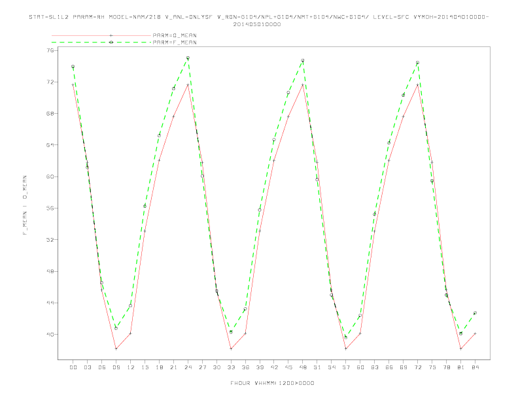Click x-axis forecast hour label 66

389,367
